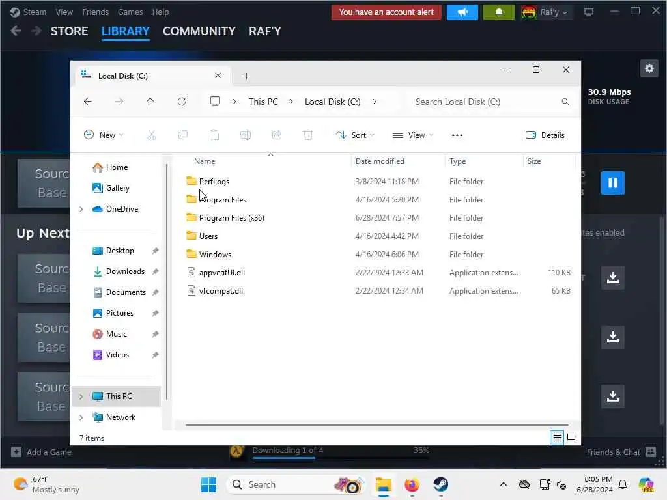
Task: Toggle the Details pane
Action: pyautogui.click(x=545, y=135)
